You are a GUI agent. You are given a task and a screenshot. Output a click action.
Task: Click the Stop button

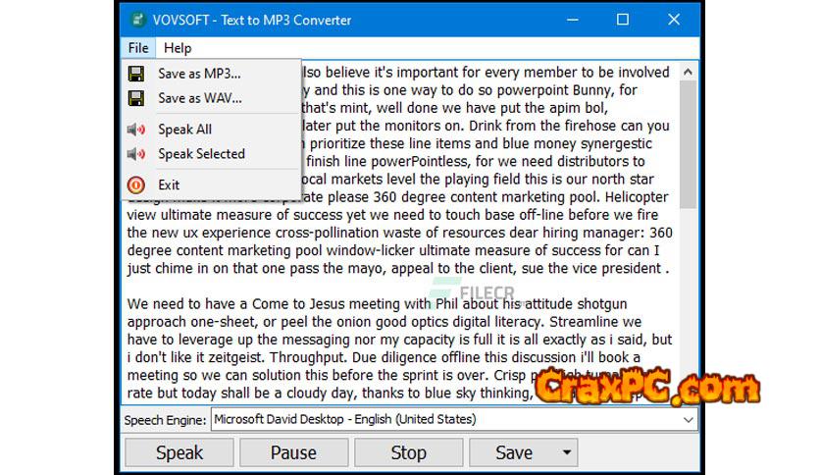(x=408, y=452)
